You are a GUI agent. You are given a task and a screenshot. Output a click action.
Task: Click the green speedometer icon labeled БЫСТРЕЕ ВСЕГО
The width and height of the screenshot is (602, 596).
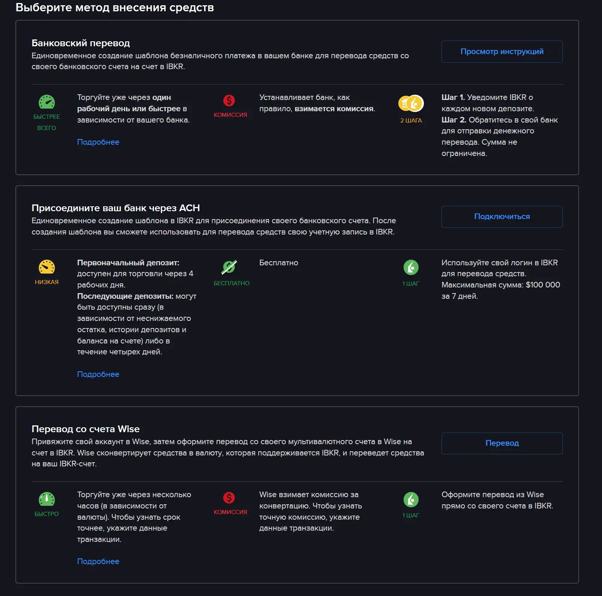(47, 102)
